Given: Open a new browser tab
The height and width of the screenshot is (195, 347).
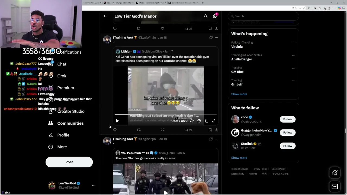Looking at the screenshot, I should [x=203, y=3].
